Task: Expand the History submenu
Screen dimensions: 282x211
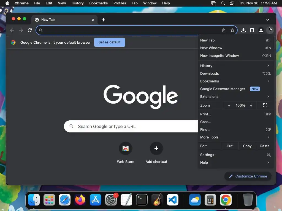Action: [x=236, y=66]
